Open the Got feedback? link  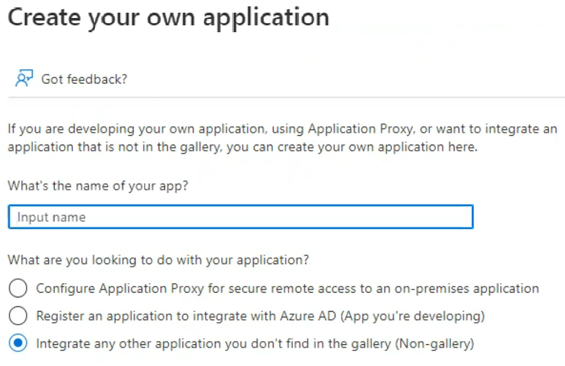pos(84,79)
